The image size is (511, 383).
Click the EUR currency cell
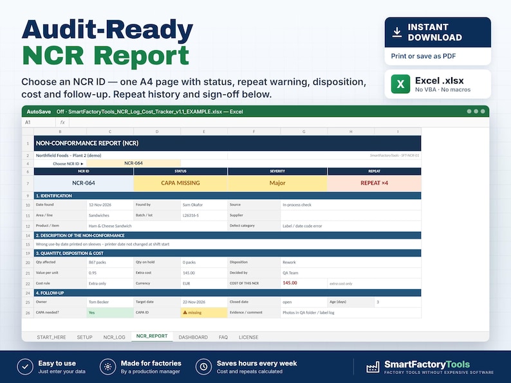tap(204, 283)
